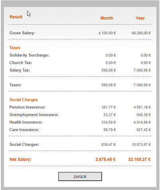Select monthly net salary 2.675,45 €

tap(106, 159)
